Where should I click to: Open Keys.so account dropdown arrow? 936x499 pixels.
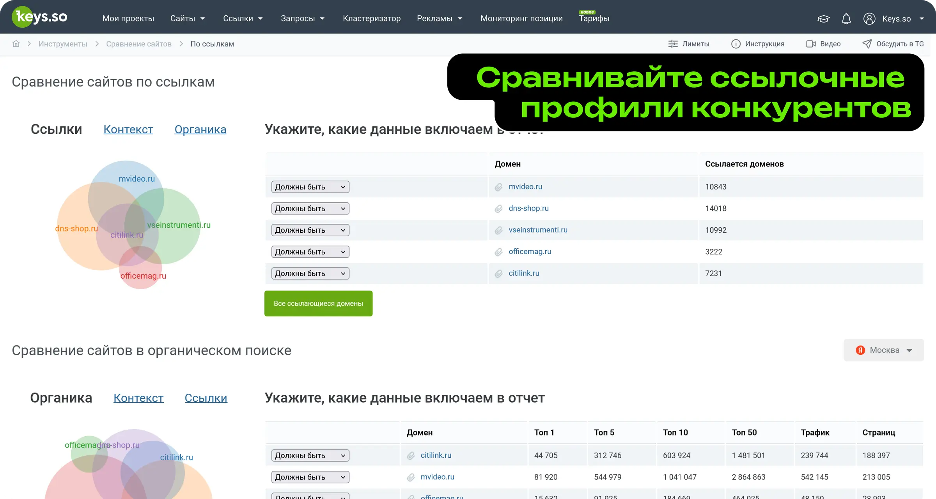[x=922, y=19]
